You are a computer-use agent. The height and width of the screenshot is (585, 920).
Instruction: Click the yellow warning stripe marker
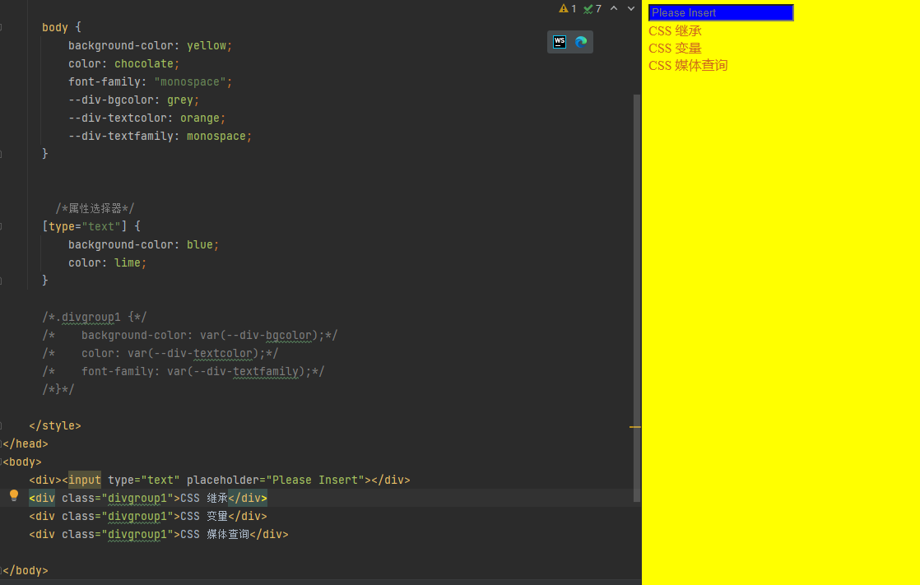pos(634,426)
